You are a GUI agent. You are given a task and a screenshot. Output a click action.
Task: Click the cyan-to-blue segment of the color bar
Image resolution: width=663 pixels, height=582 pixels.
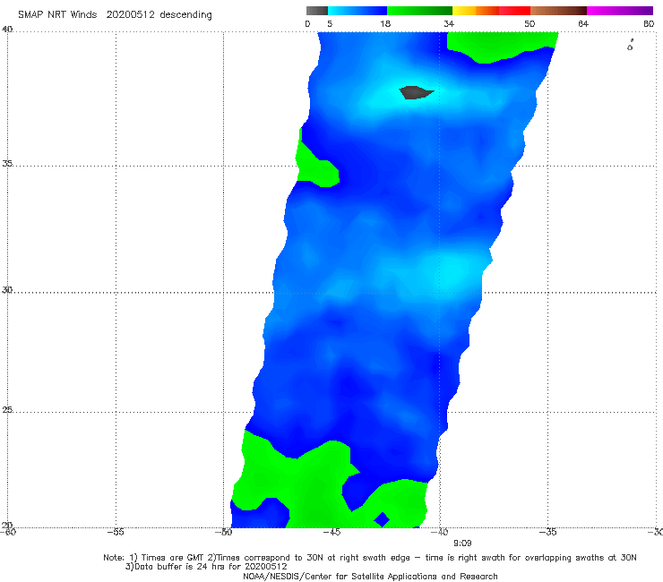pos(357,11)
